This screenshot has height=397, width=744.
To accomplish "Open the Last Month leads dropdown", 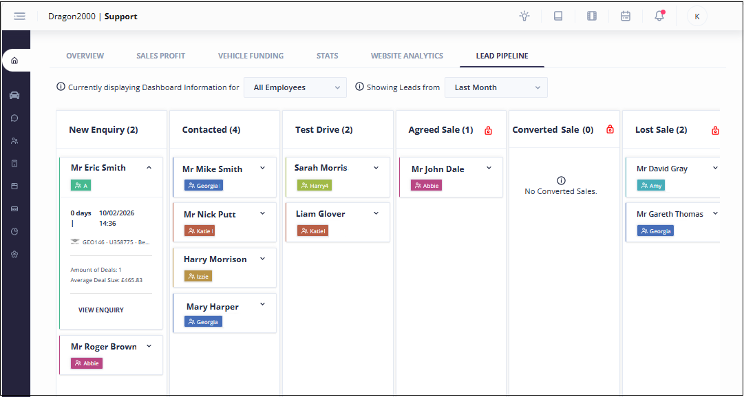I will [496, 87].
